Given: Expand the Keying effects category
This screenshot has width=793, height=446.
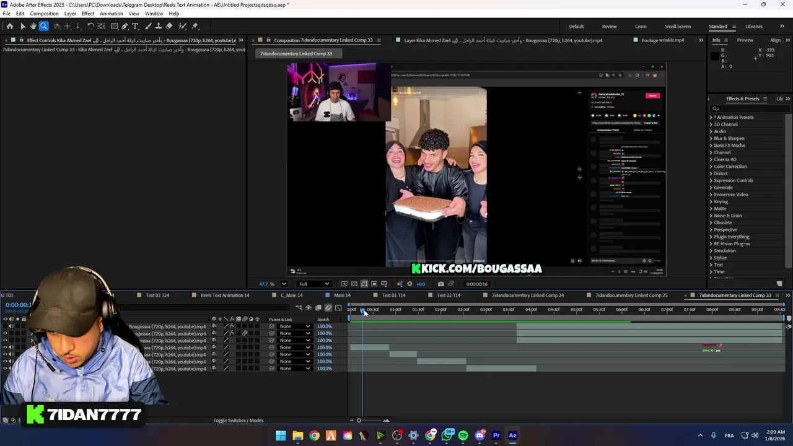Looking at the screenshot, I should pos(711,201).
